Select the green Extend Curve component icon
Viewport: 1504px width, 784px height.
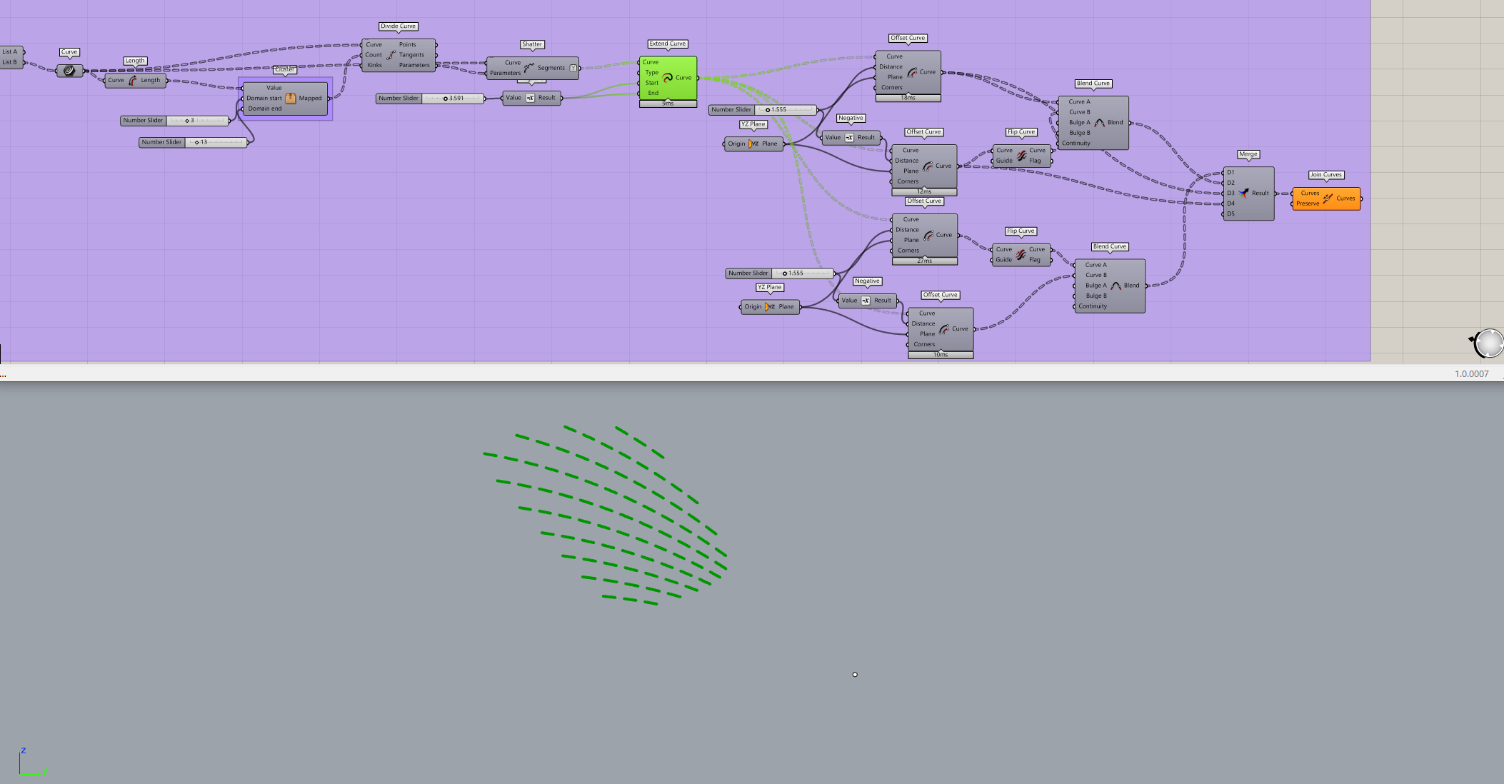click(668, 78)
